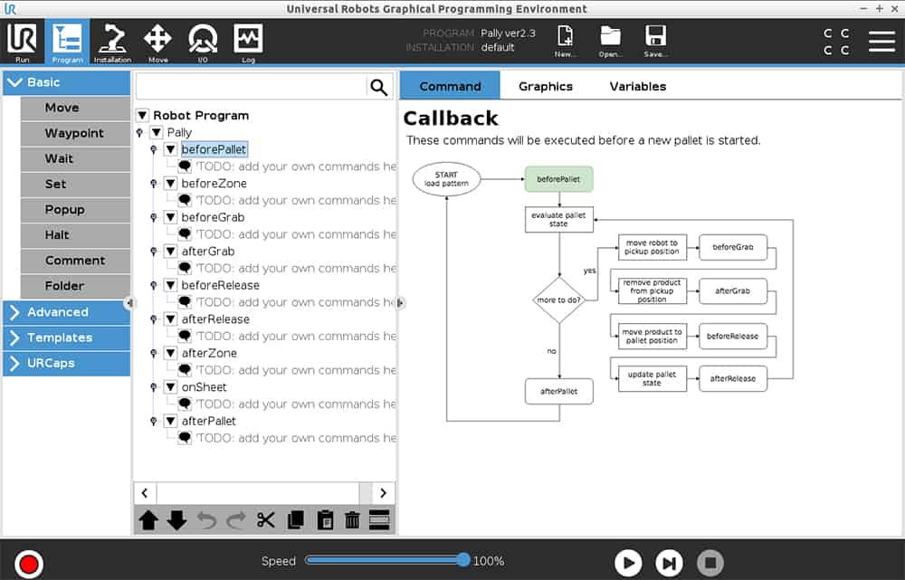Copy the selected program node
Viewport: 905px width, 580px height.
(296, 520)
